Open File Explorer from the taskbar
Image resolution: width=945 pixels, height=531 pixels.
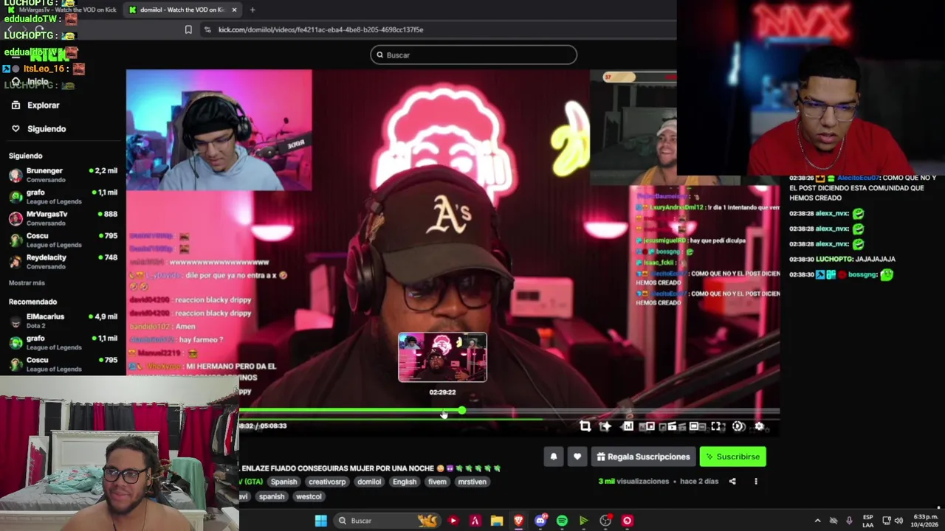497,521
